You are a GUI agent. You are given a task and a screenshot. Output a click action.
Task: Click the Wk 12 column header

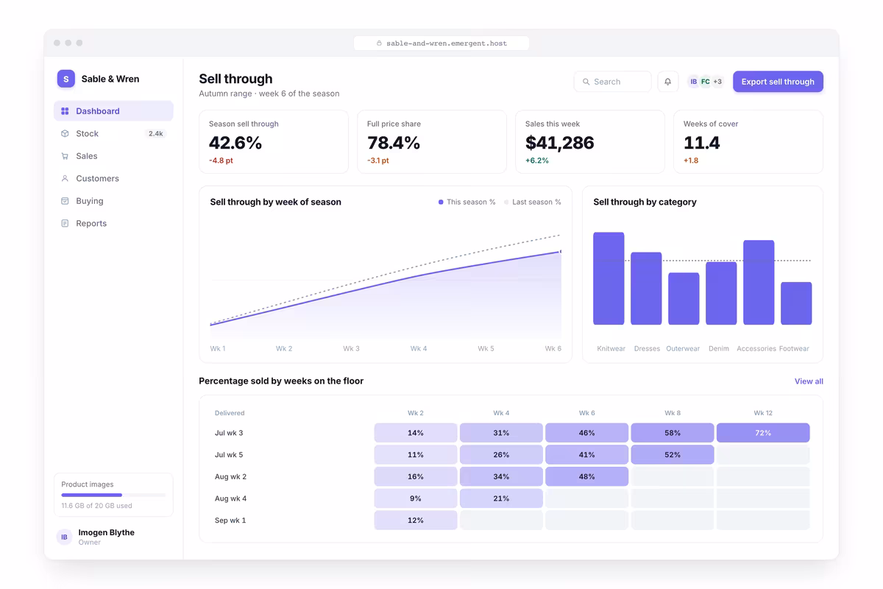pos(763,413)
